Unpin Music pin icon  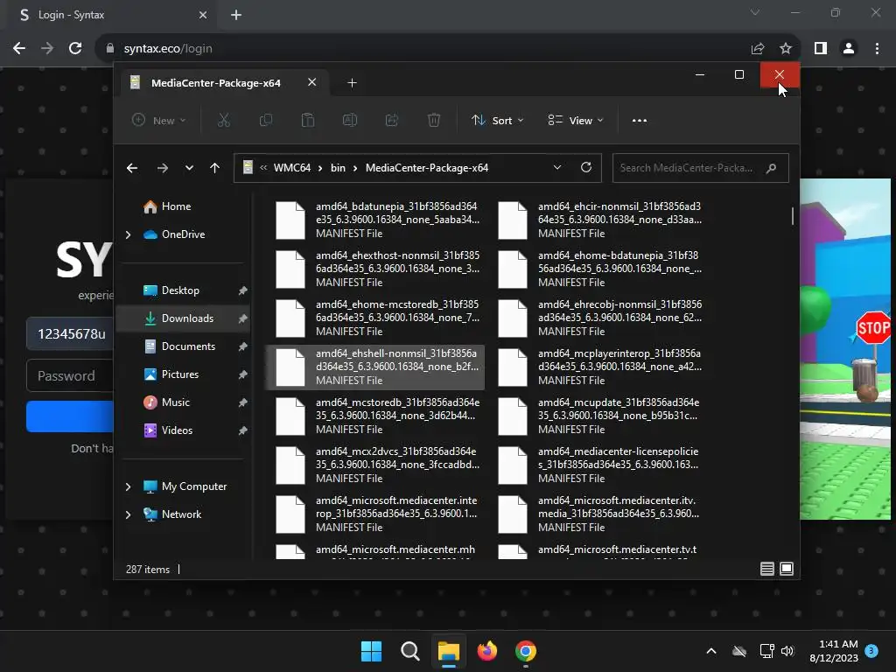(243, 402)
